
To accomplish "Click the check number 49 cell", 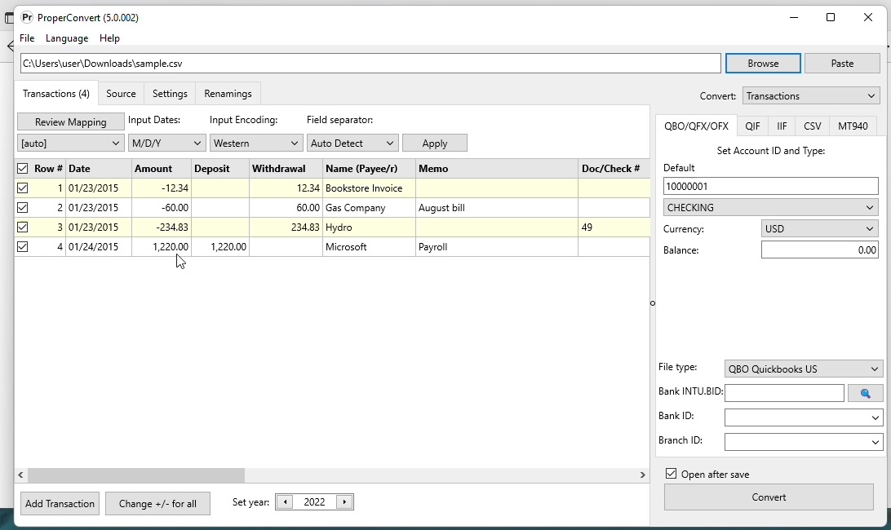I will (x=614, y=227).
